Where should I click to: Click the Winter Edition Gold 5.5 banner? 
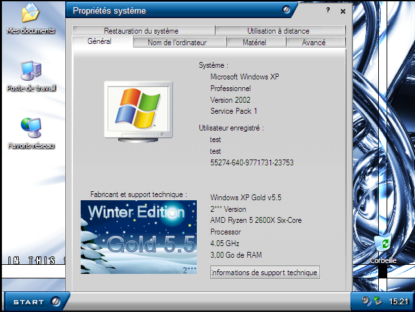coord(139,237)
